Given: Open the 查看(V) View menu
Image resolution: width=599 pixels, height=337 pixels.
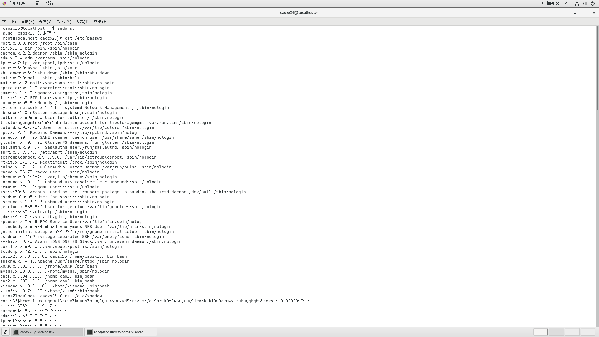Looking at the screenshot, I should 46,21.
